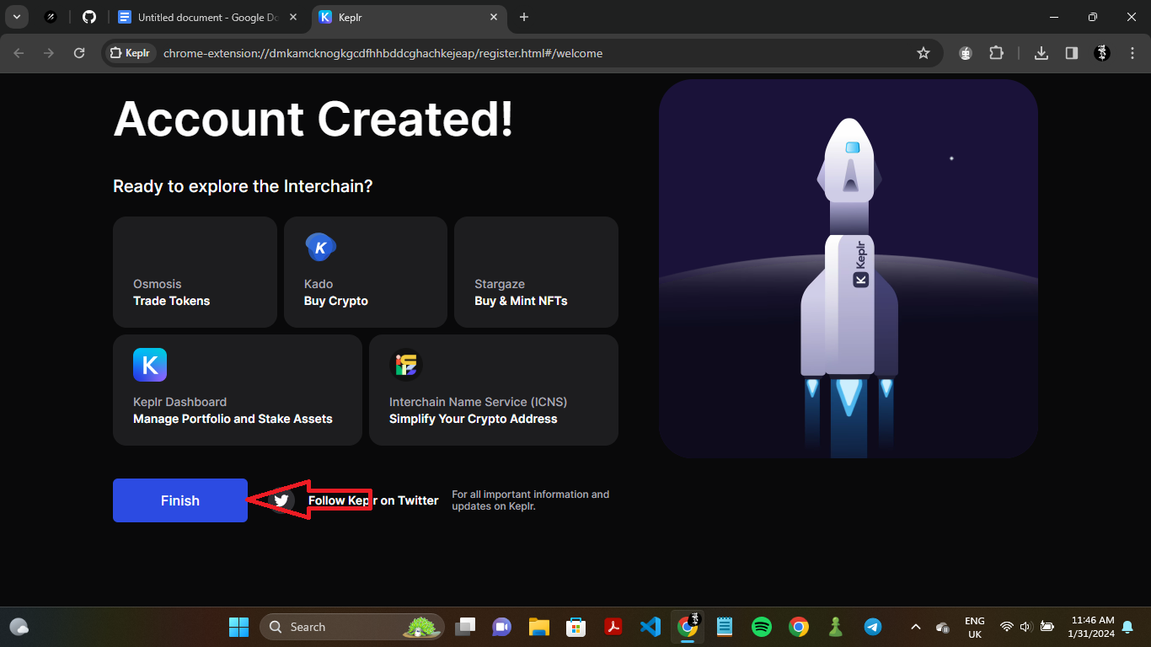
Task: Click the Twitter bird icon
Action: click(281, 500)
